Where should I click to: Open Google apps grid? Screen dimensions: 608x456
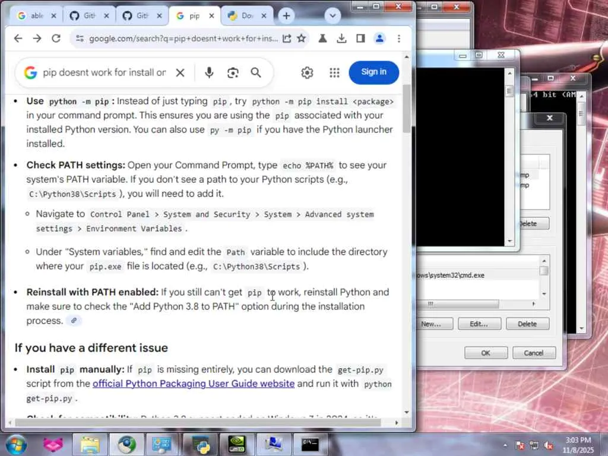334,72
